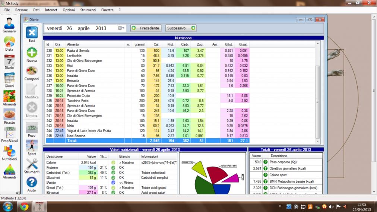Open the Strumenti menu

(x=89, y=10)
